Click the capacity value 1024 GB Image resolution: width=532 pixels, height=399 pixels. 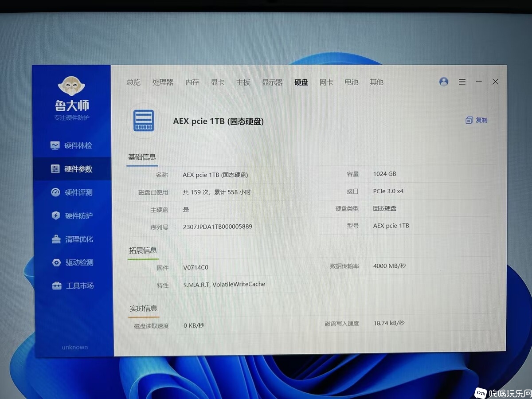pos(384,174)
